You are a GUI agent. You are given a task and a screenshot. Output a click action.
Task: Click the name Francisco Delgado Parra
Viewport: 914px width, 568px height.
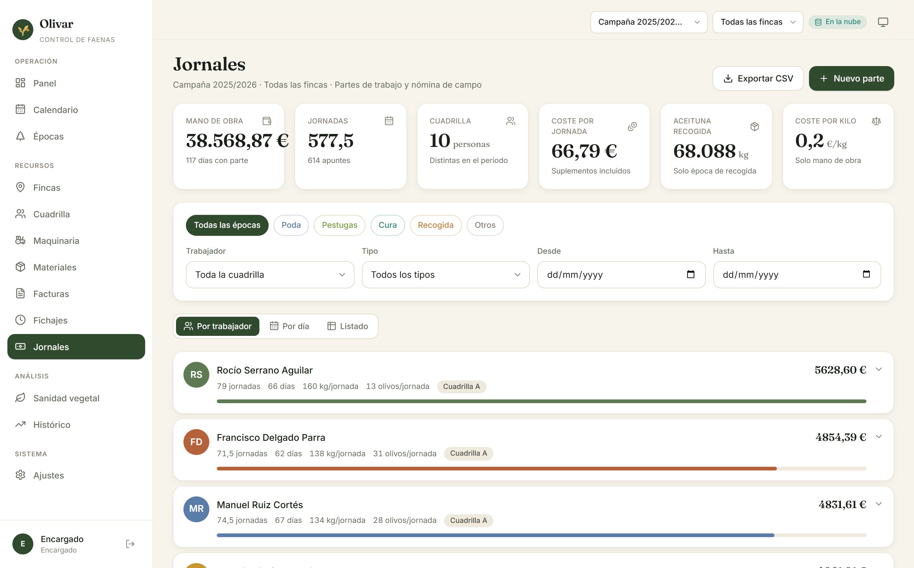[271, 438]
